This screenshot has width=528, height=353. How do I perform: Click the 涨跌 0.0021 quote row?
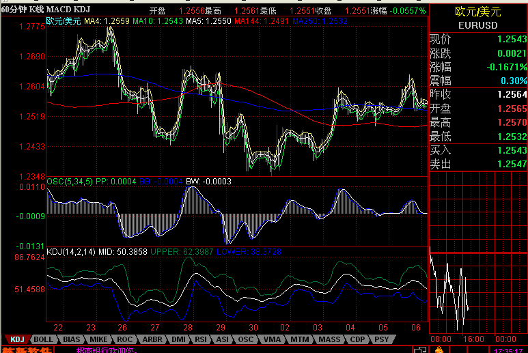point(478,53)
